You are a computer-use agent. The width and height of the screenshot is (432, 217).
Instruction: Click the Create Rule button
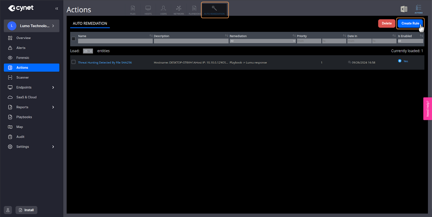[410, 23]
